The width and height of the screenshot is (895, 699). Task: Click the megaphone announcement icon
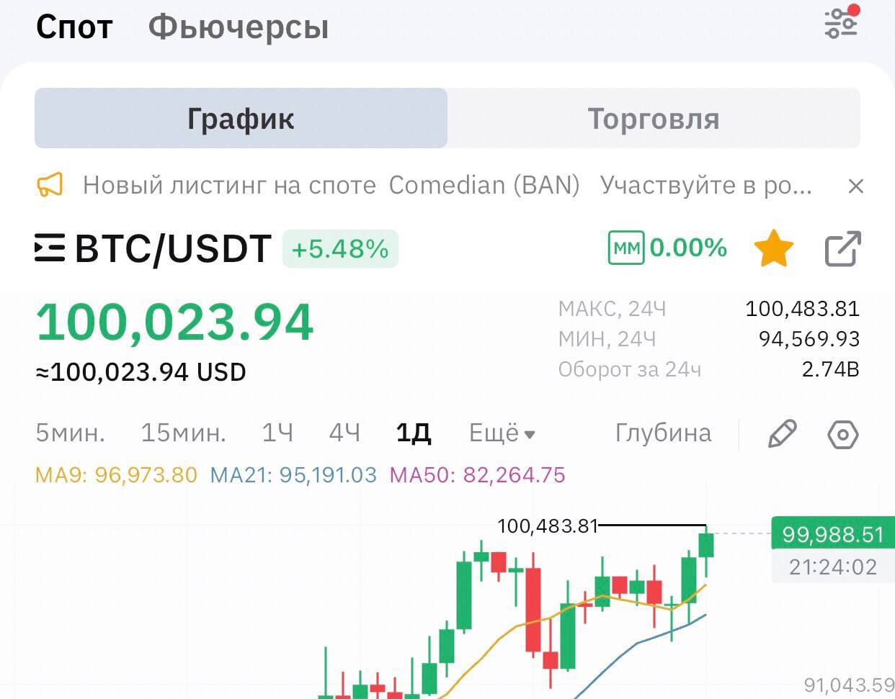click(50, 185)
